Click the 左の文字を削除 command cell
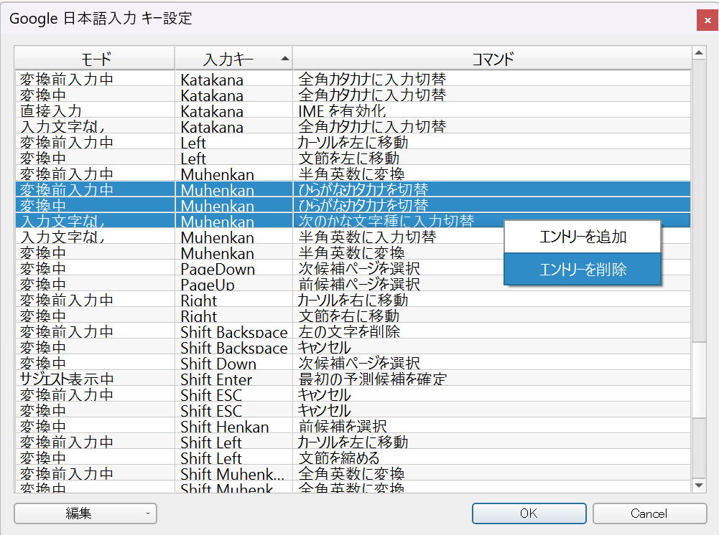This screenshot has height=535, width=719. pyautogui.click(x=491, y=331)
